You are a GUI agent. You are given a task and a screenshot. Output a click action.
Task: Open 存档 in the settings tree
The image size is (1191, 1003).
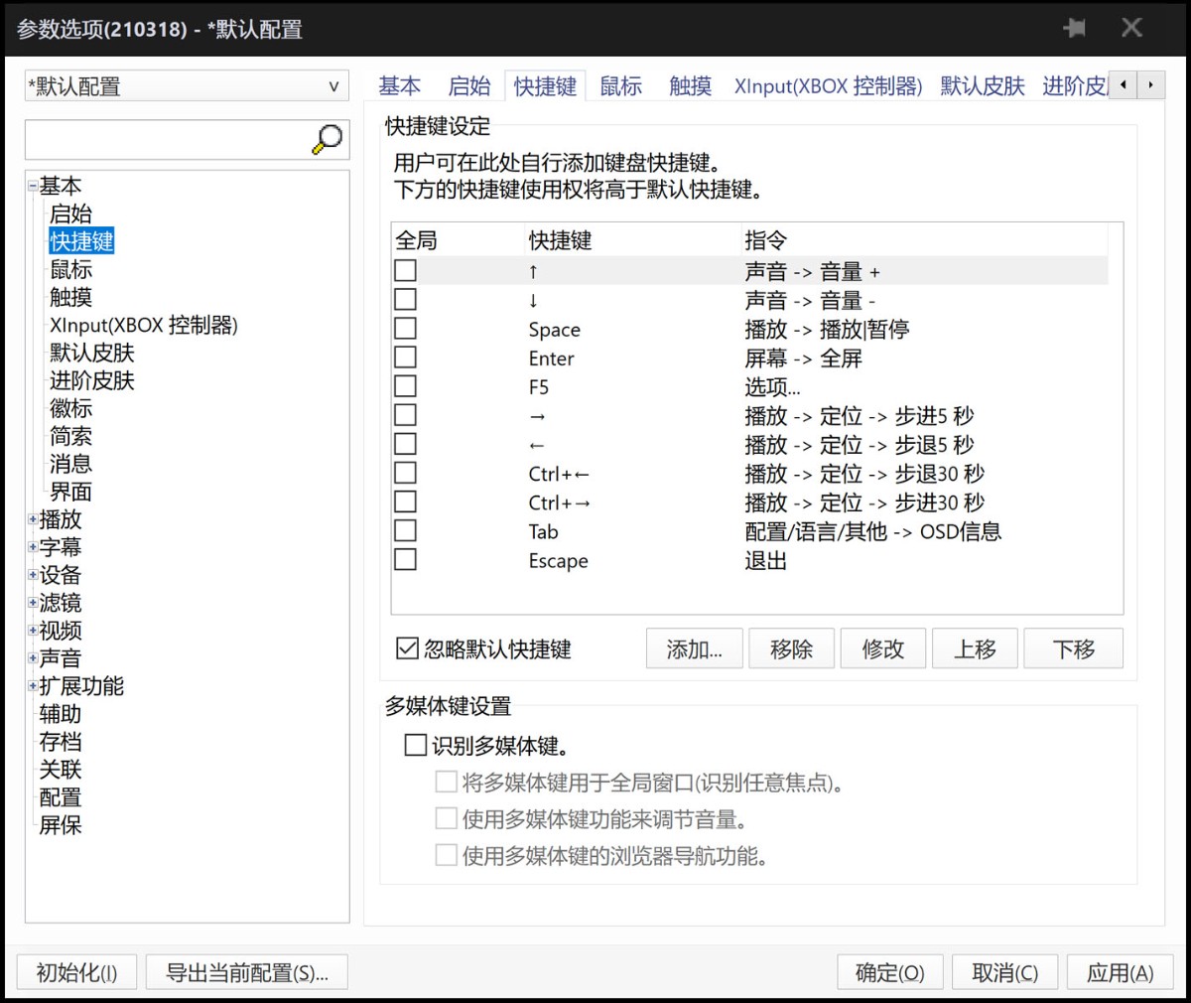[61, 742]
